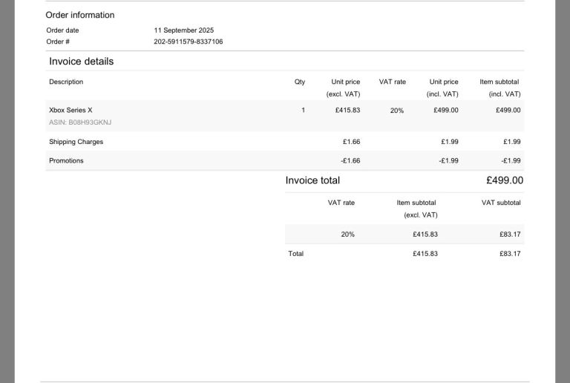Click the Invoice total label
This screenshot has height=383, width=570.
pyautogui.click(x=312, y=180)
